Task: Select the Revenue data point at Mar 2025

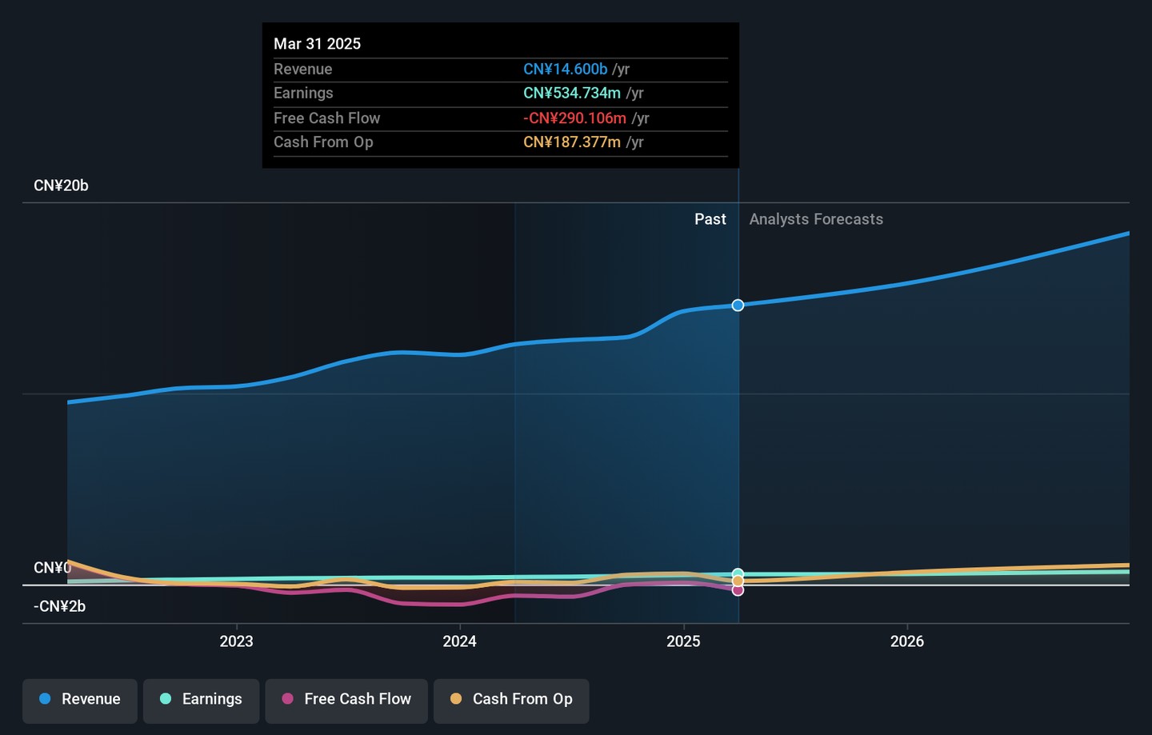Action: coord(738,306)
